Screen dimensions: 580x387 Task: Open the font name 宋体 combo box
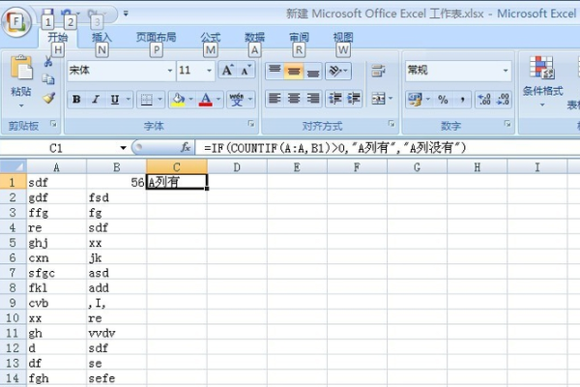coord(121,70)
